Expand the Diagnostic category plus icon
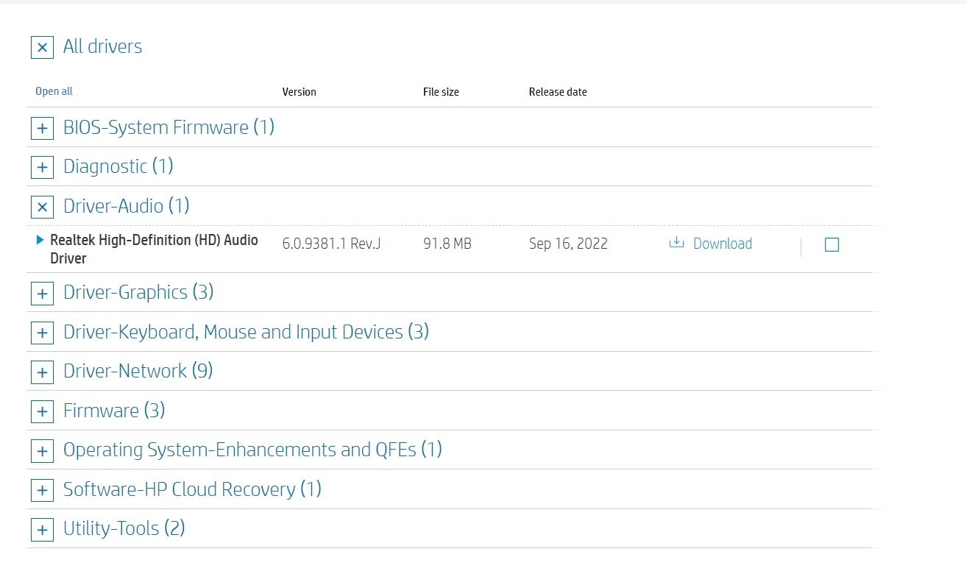The height and width of the screenshot is (585, 967). [42, 167]
